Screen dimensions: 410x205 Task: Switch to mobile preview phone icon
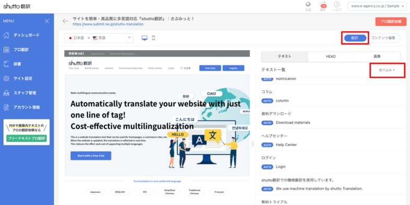click(153, 38)
